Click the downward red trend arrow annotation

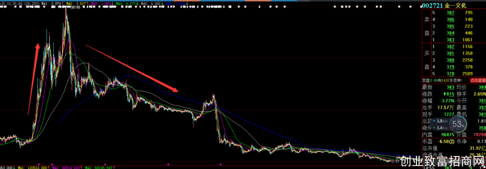tap(132, 69)
